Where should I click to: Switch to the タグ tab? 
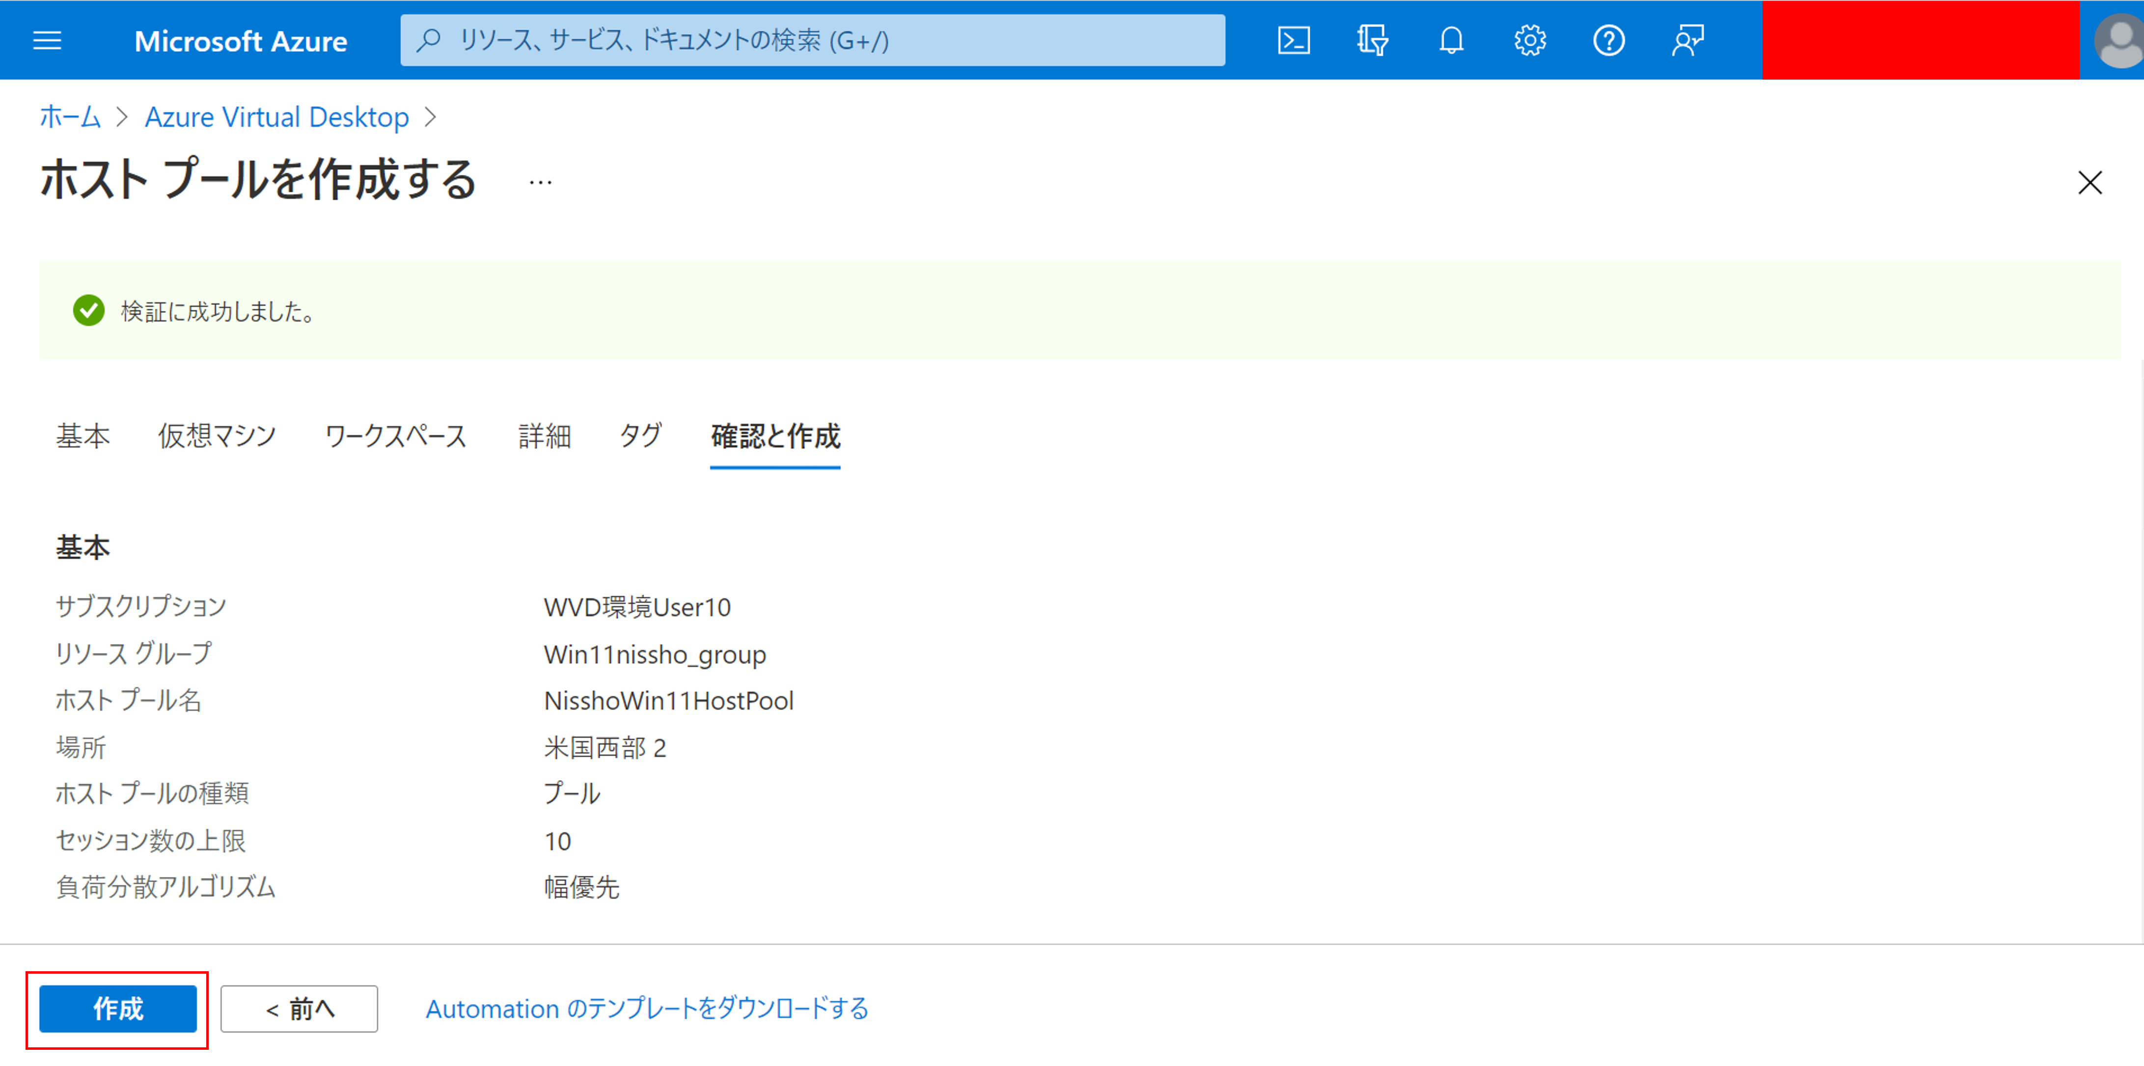point(640,435)
